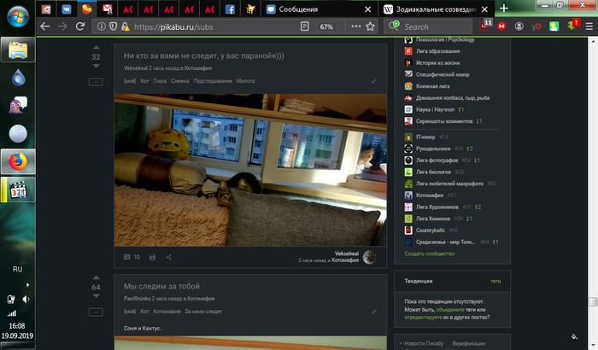The height and width of the screenshot is (350, 598).
Task: Open a new tab with plus button
Action: (x=504, y=9)
